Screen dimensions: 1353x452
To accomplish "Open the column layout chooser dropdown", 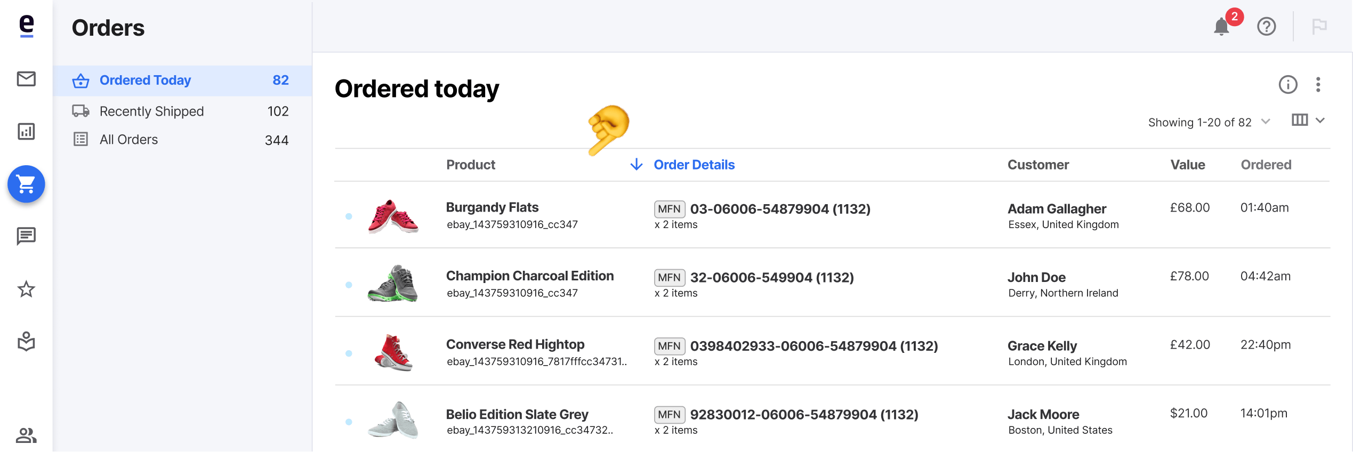I will pos(1308,120).
